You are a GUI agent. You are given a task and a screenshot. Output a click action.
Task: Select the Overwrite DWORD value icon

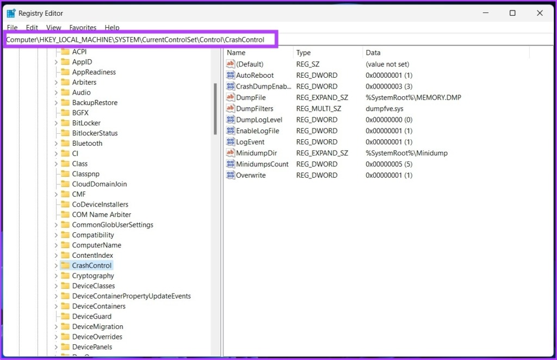[230, 175]
